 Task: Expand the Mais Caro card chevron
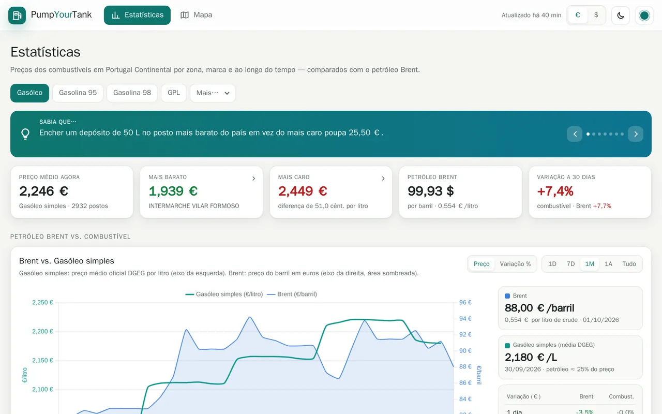point(383,179)
